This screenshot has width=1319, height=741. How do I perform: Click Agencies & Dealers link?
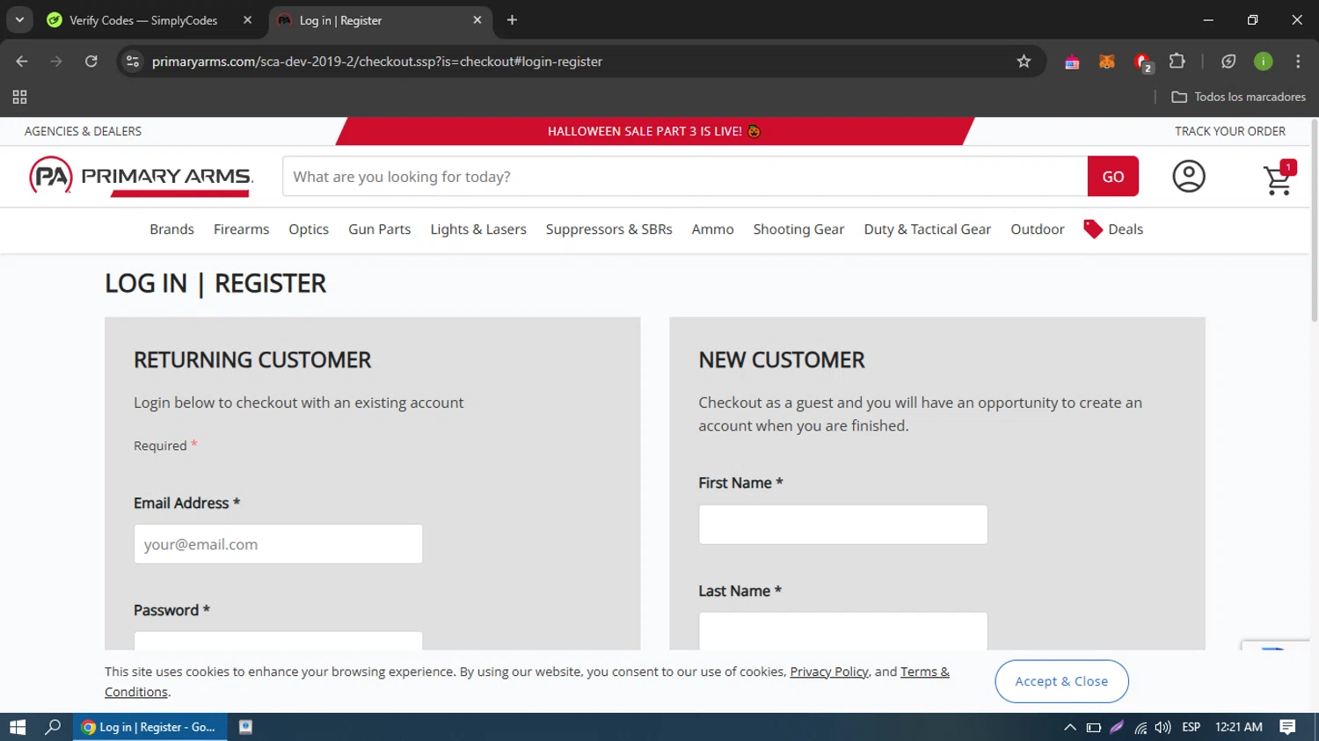pos(83,131)
